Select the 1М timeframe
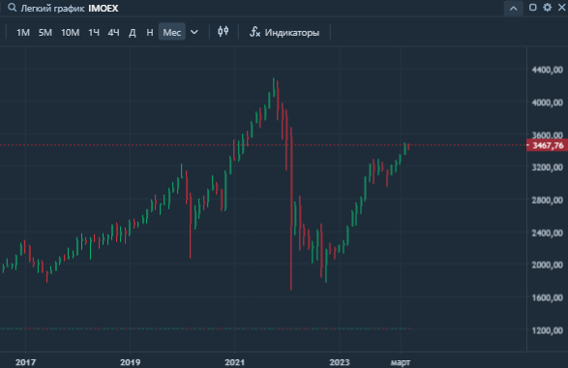 coord(23,33)
